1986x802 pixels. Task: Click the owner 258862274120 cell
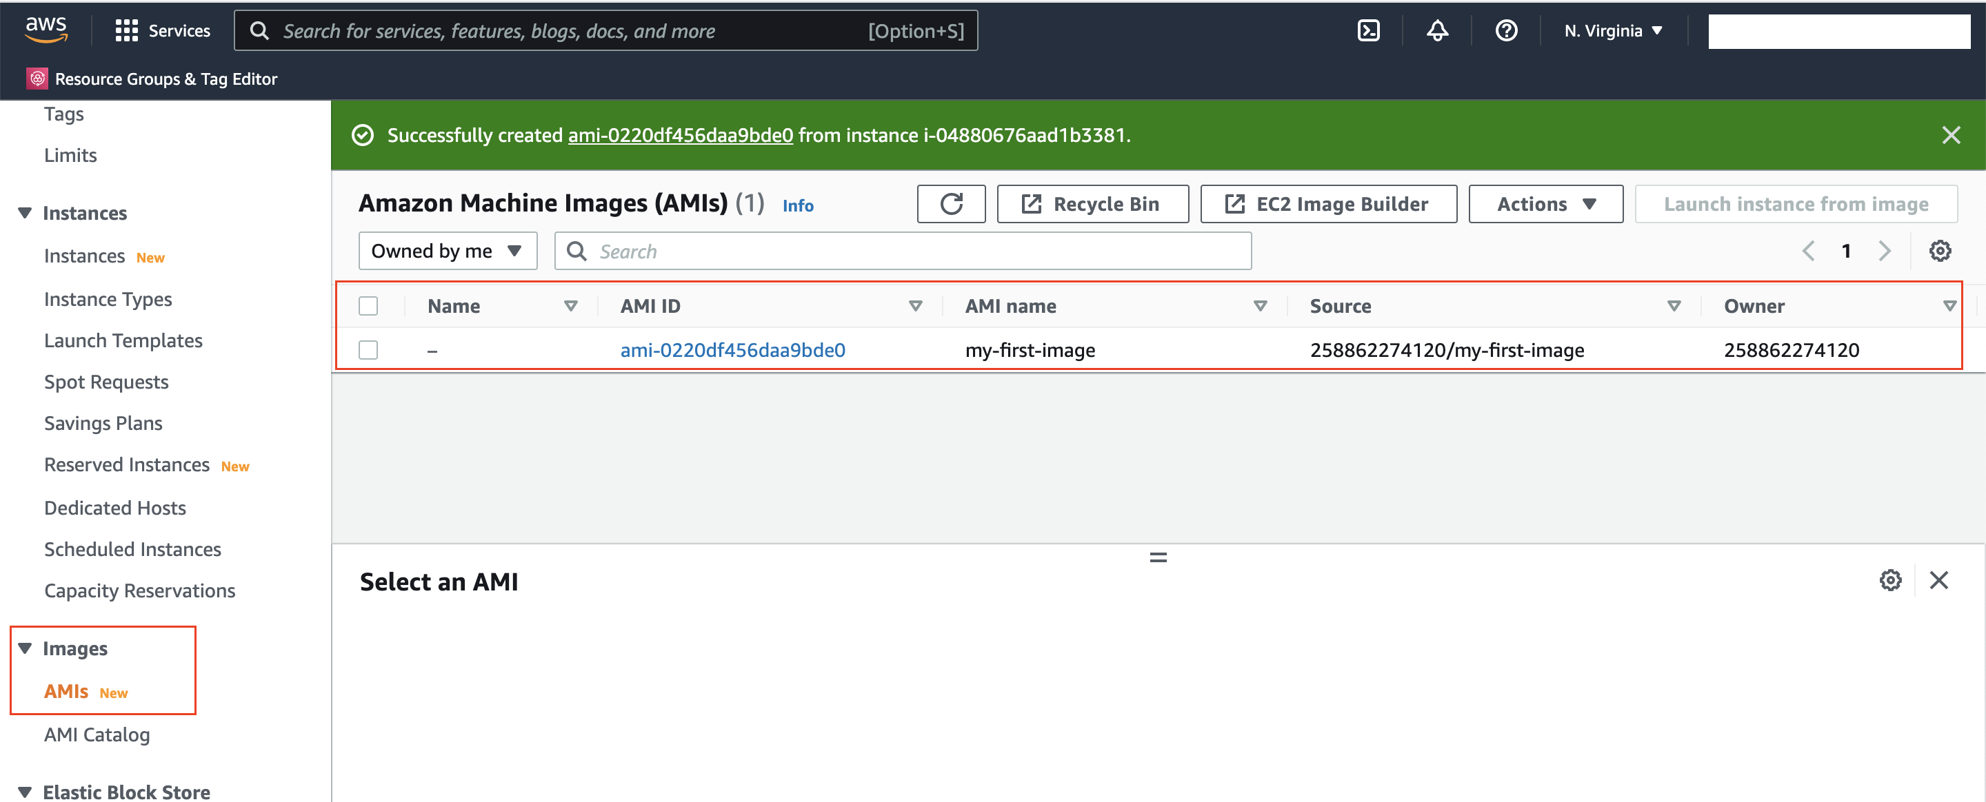1791,351
